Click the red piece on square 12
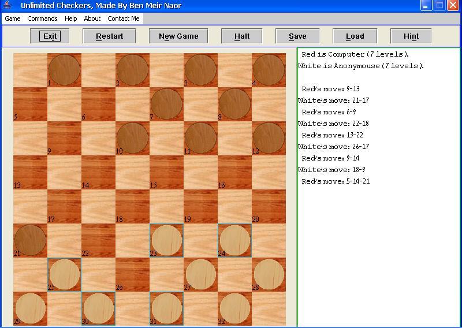Screen dimensions: 462x328 click(x=269, y=138)
